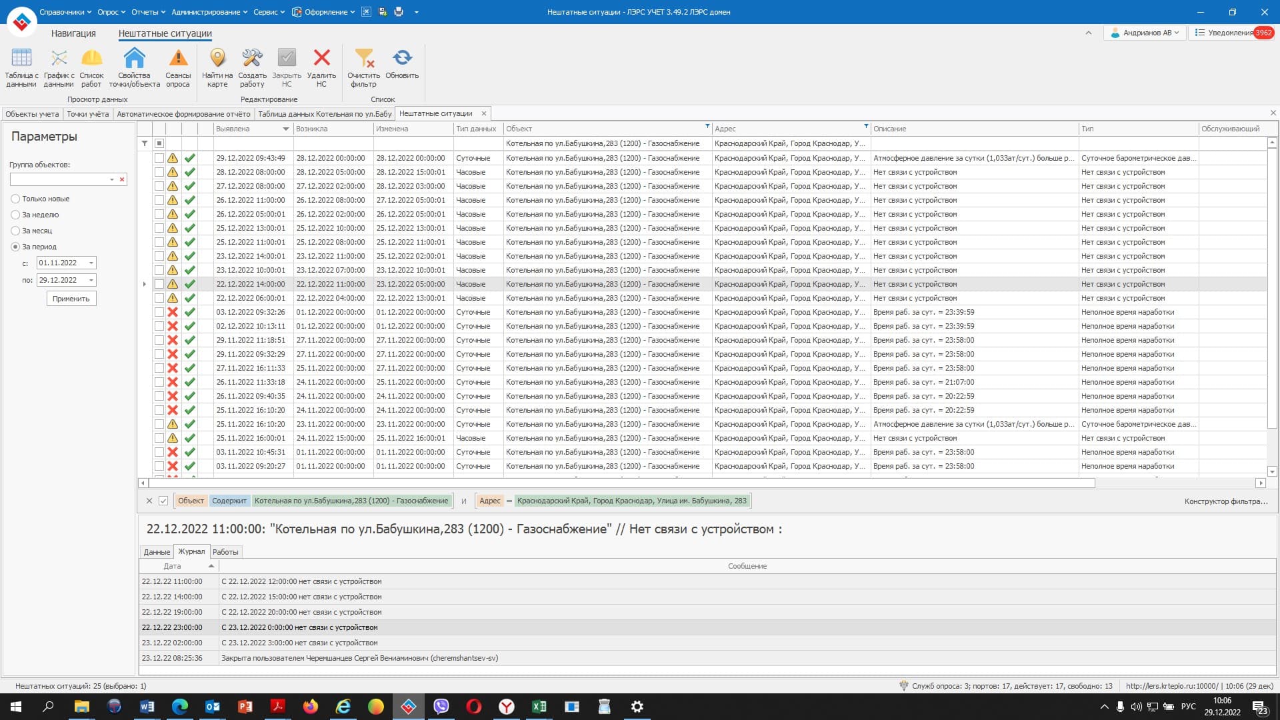
Task: Collapse the ribbon with the up chevron
Action: [1089, 33]
